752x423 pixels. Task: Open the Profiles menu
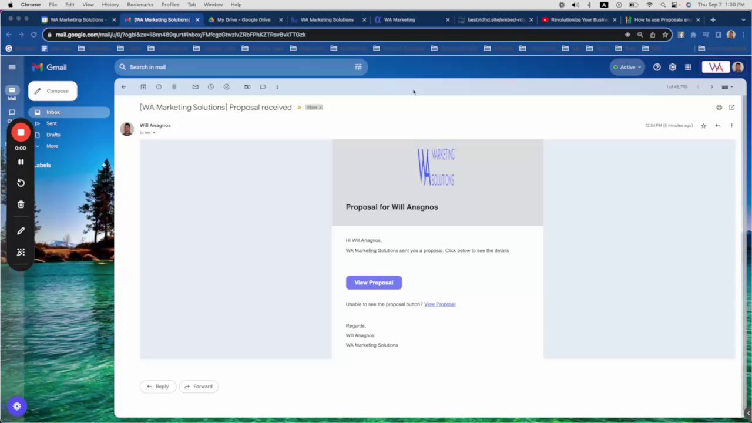tap(170, 5)
